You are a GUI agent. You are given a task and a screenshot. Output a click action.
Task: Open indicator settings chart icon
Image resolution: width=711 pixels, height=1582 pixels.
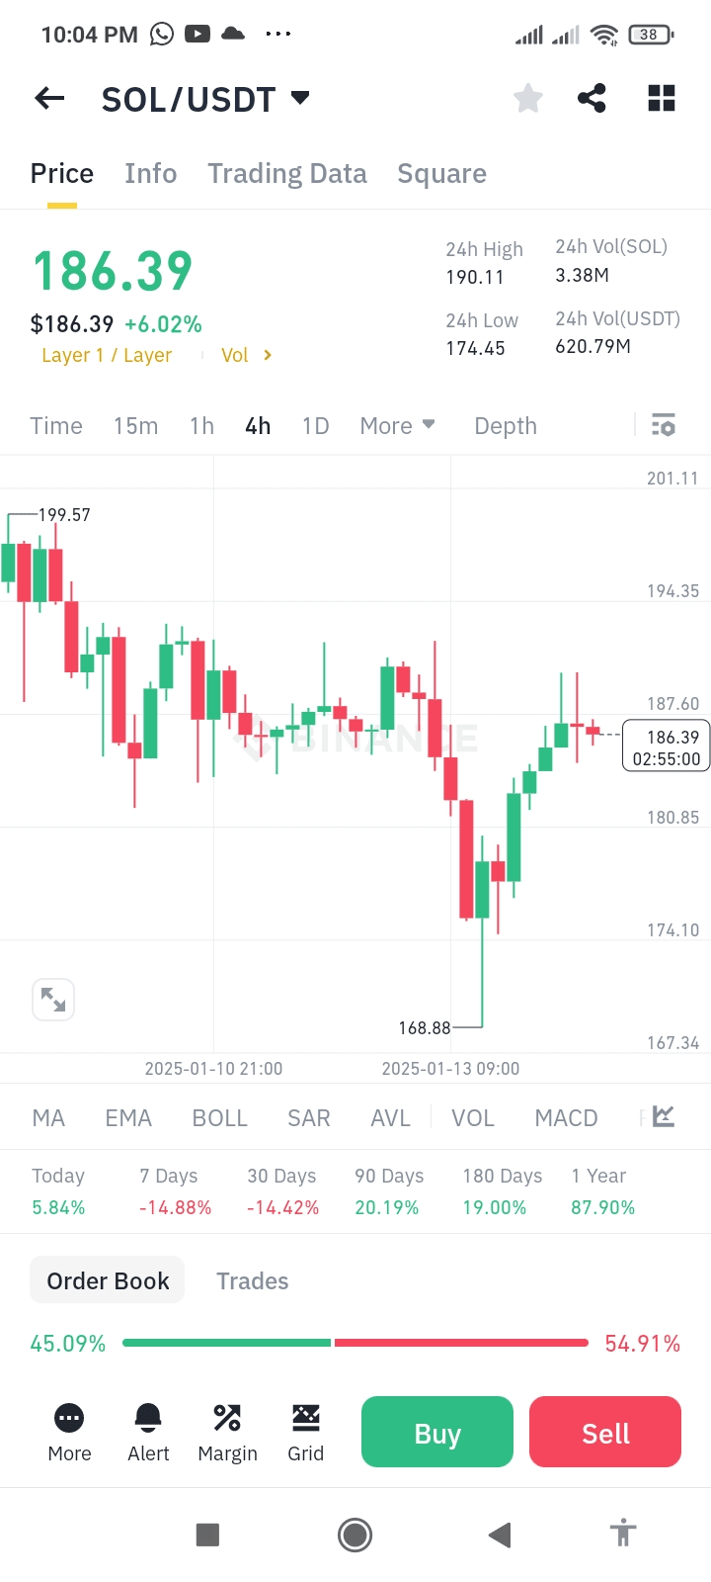pyautogui.click(x=664, y=1117)
